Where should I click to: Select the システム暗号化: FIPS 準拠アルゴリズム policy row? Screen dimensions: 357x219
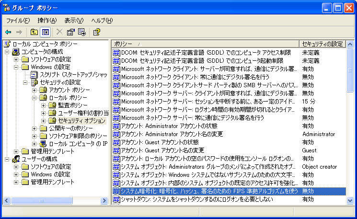click(x=229, y=191)
